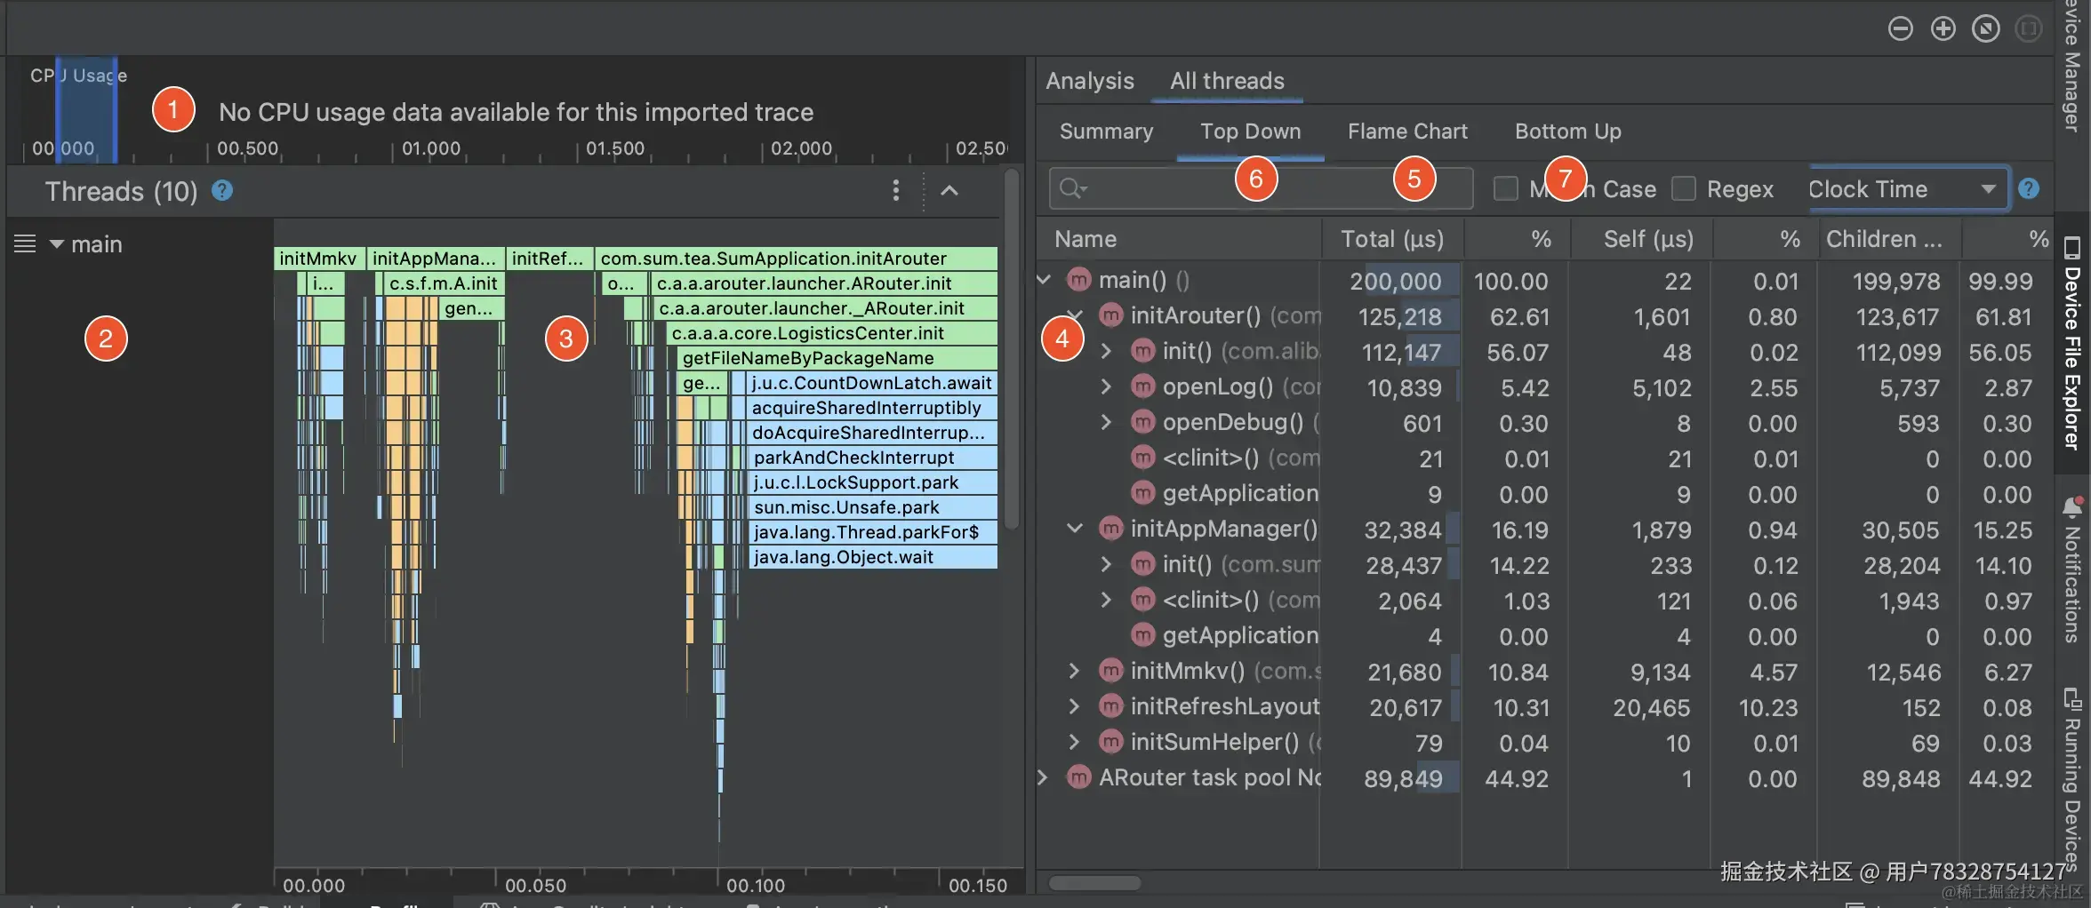Switch to the Analysis tab
The image size is (2091, 908).
point(1090,81)
